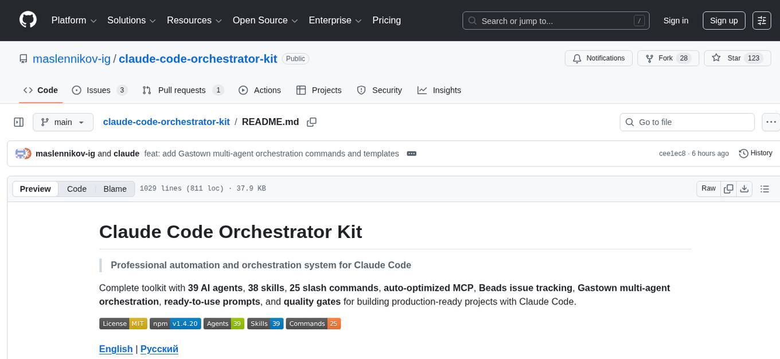Download the raw README file
Viewport: 780px width, 359px height.
click(745, 188)
